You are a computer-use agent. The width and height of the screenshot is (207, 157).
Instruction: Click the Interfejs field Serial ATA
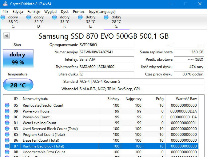(106, 59)
